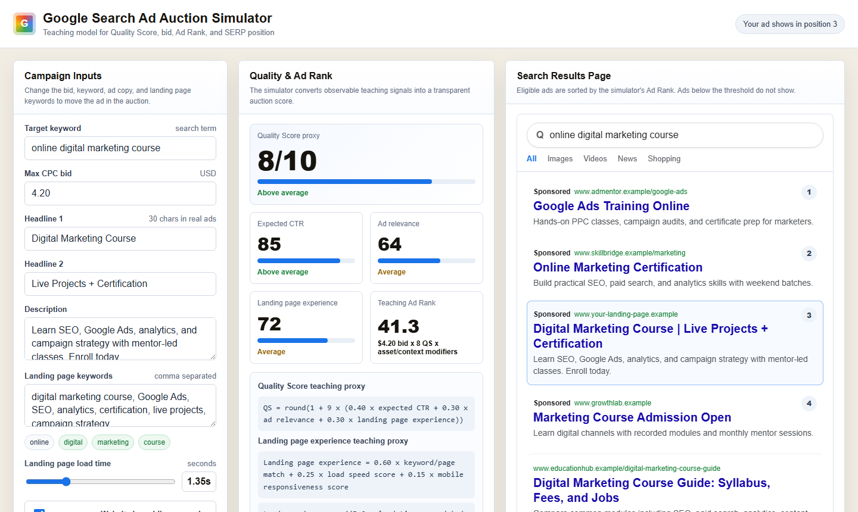Image resolution: width=858 pixels, height=512 pixels.
Task: Click the www.skillbridge.example/marketing URL
Action: [630, 253]
